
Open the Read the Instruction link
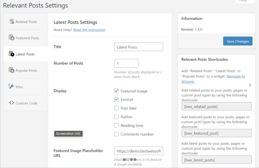[x=89, y=30]
